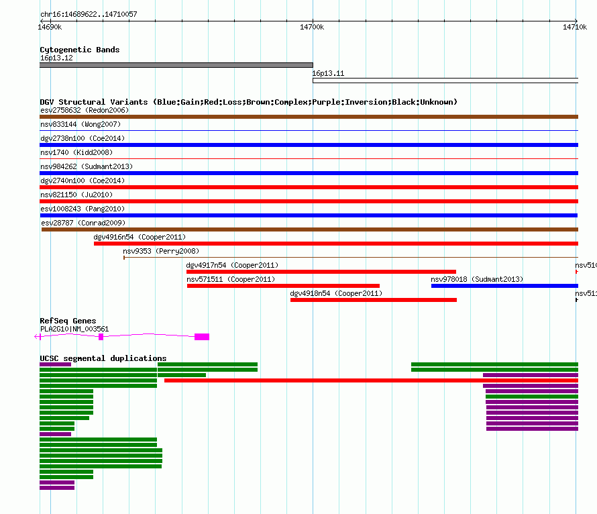Screen dimensions: 597x514
Task: Select the small magenta PLA2G10 exon block
Action: pos(101,337)
